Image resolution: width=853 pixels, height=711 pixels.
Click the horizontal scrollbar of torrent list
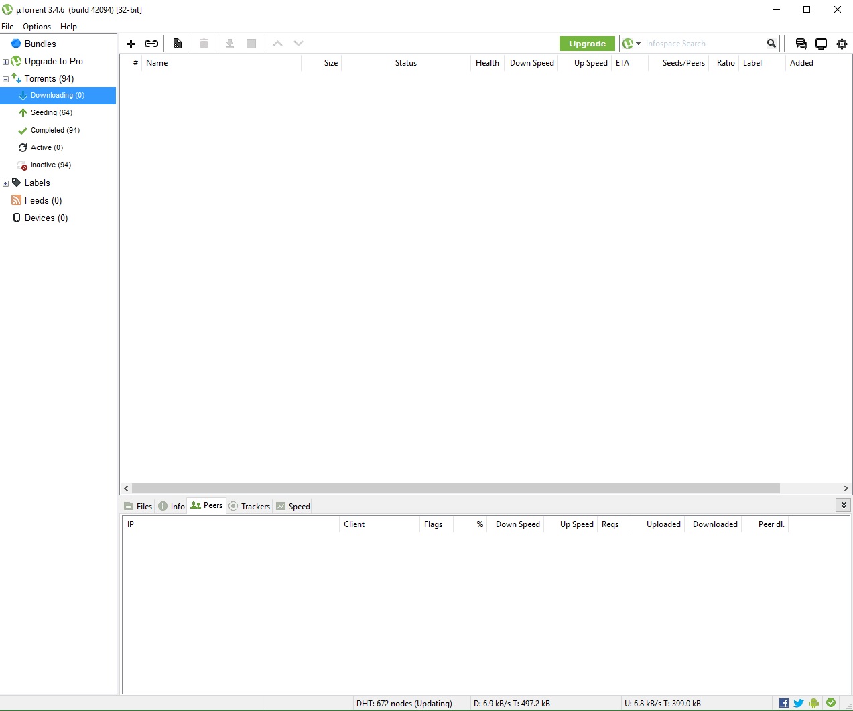coord(456,489)
